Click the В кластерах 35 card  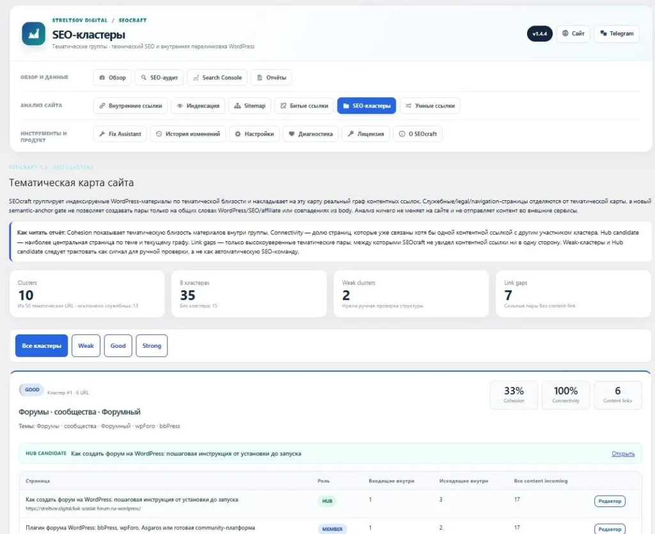[x=249, y=294]
